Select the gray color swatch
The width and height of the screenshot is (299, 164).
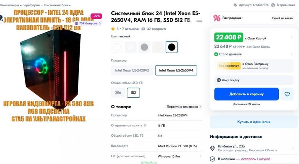click(144, 47)
